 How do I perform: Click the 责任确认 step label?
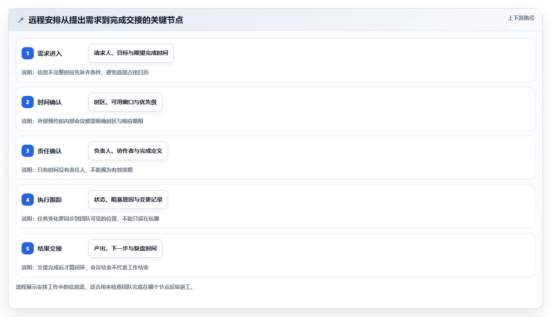50,151
